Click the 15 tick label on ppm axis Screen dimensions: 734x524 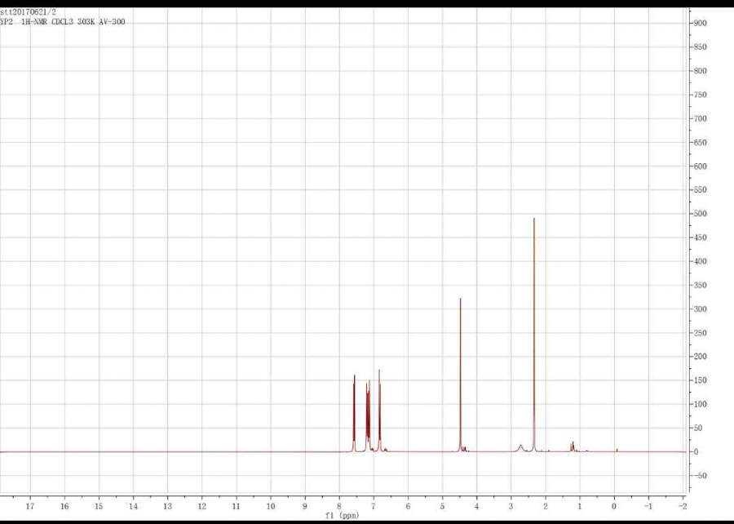(99, 506)
